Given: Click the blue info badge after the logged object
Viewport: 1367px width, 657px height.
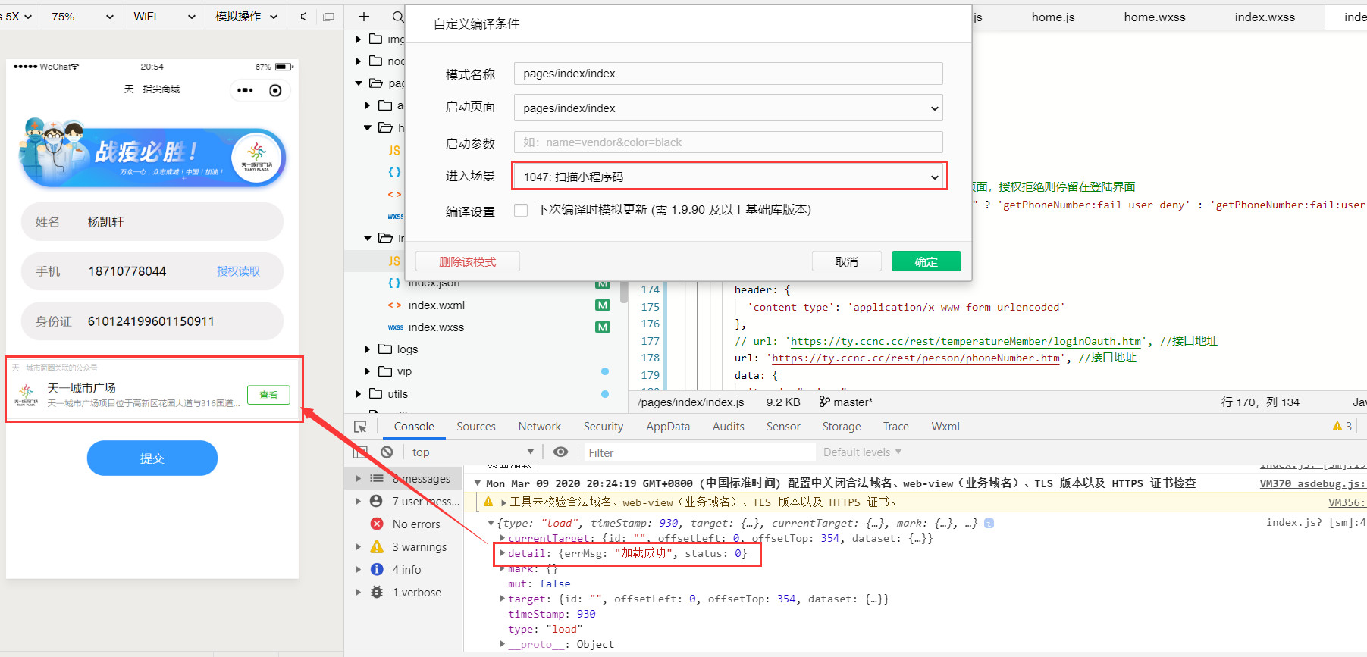Looking at the screenshot, I should coord(989,523).
